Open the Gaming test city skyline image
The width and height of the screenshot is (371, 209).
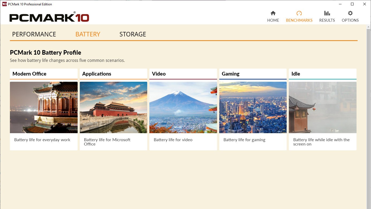[253, 107]
